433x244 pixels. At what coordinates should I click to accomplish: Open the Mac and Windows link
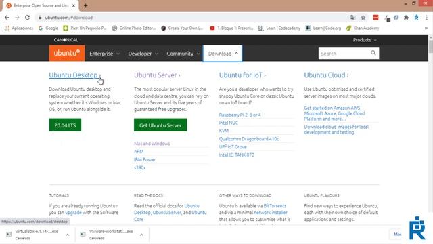(x=152, y=143)
